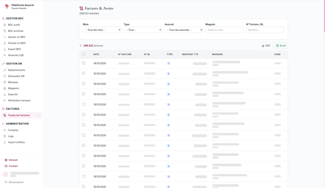Click the pink user avatar in sidebar

pos(5,174)
